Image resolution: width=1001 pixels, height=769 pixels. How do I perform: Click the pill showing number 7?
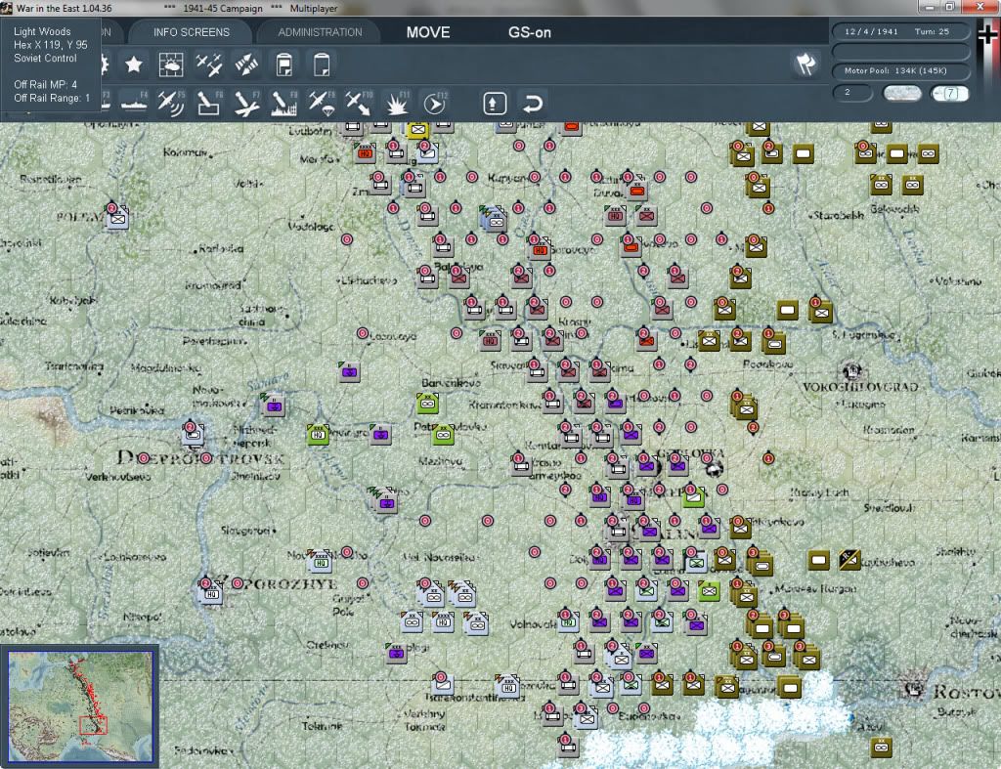[950, 93]
